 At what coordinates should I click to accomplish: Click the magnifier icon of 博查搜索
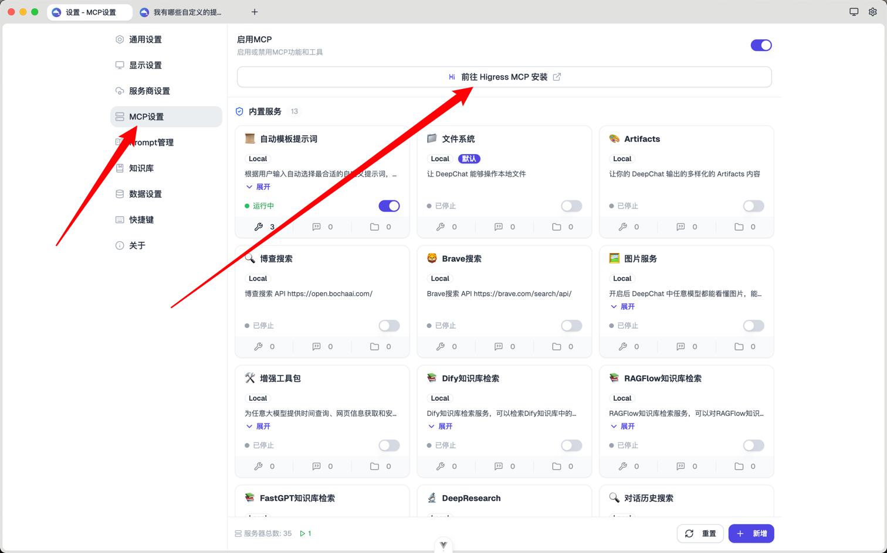(250, 258)
